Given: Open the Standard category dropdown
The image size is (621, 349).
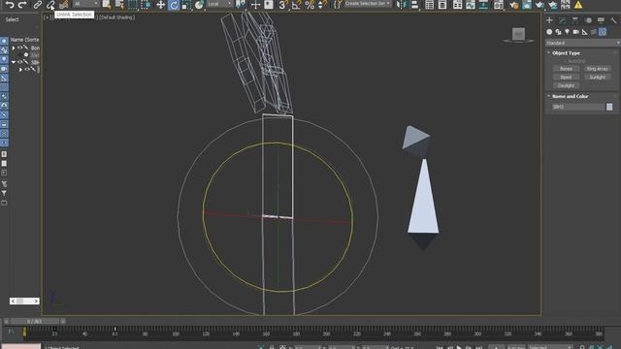Looking at the screenshot, I should (582, 43).
